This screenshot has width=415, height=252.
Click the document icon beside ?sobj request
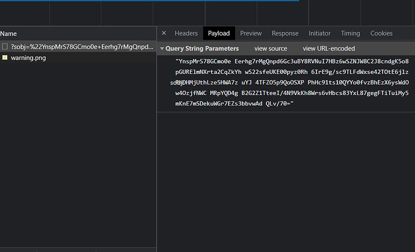tap(5, 46)
